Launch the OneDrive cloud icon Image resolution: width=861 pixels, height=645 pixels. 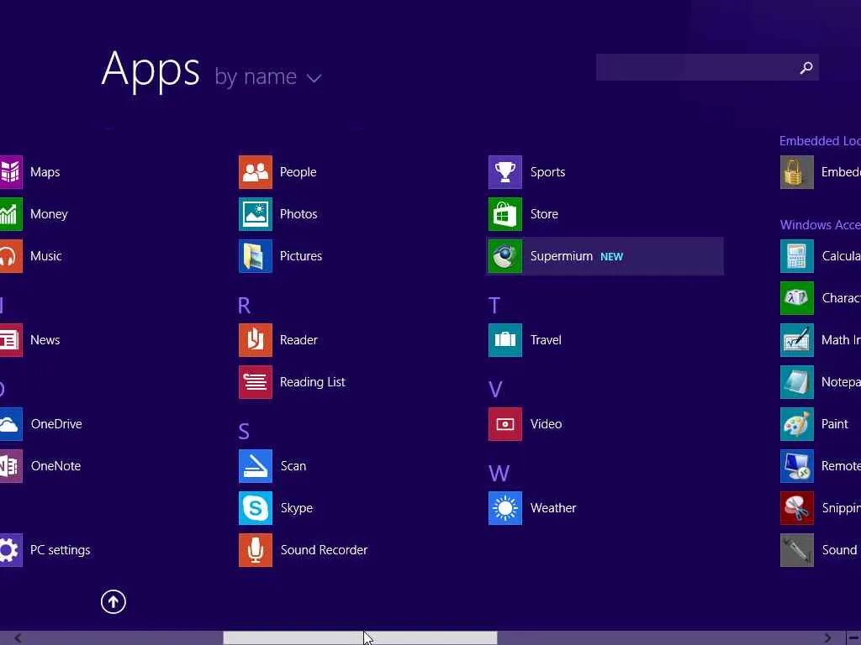pos(11,424)
